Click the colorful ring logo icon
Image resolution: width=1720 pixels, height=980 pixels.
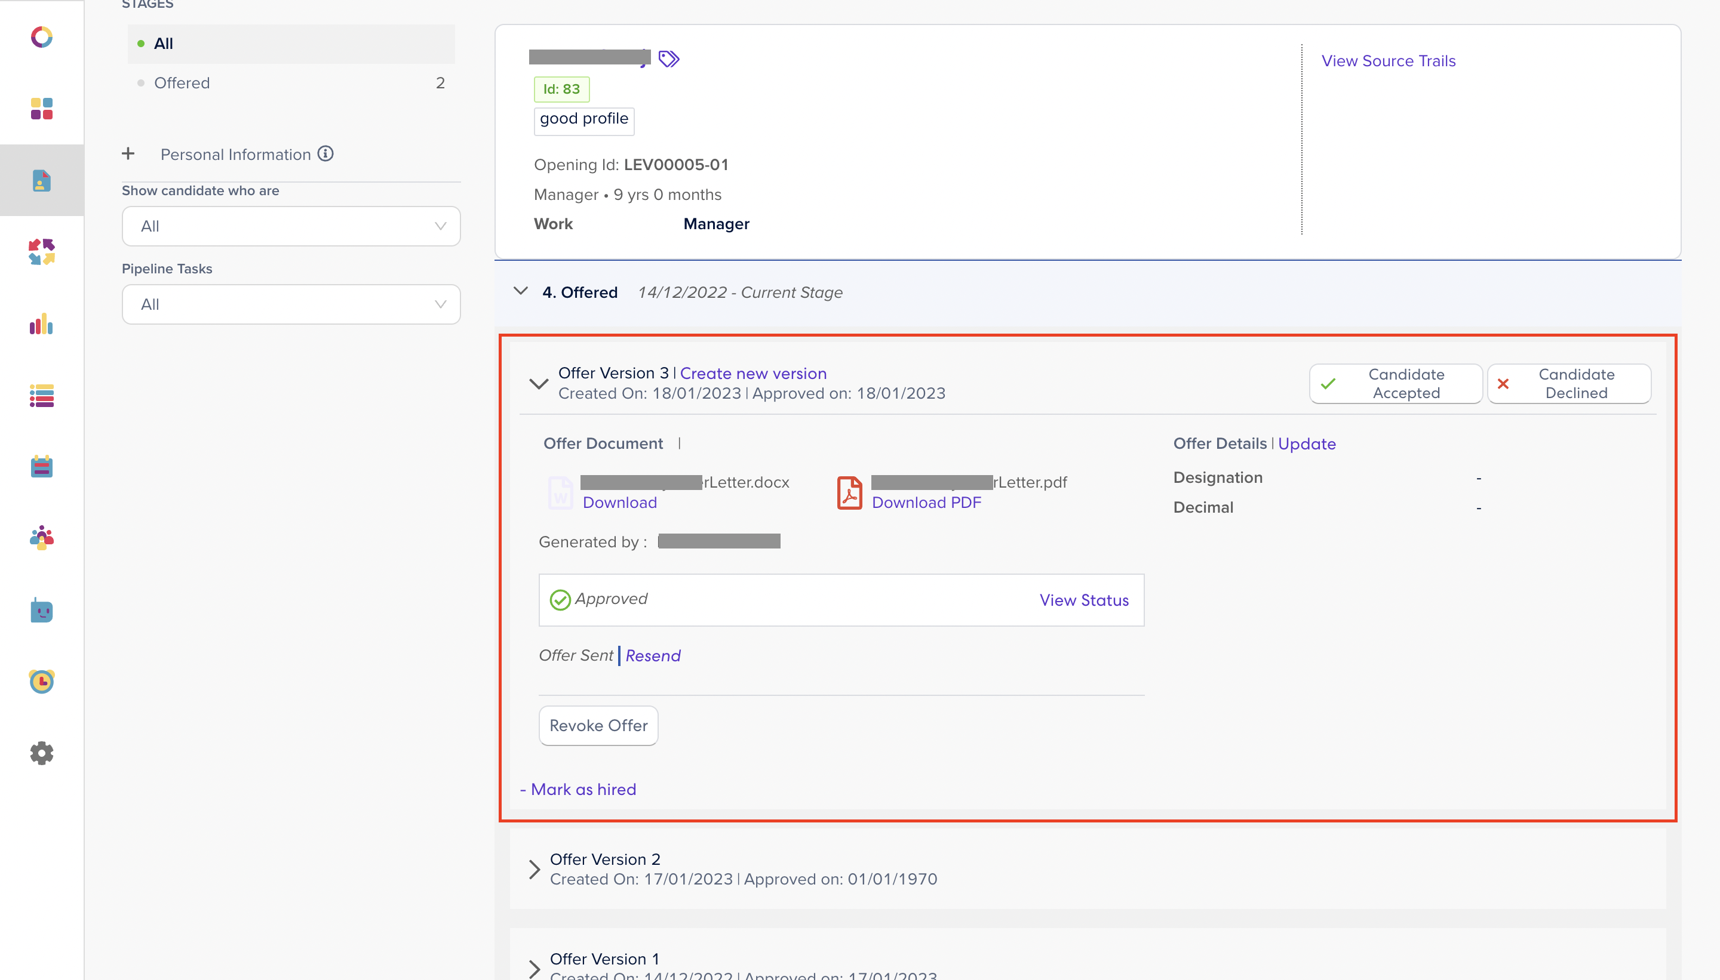(x=42, y=37)
